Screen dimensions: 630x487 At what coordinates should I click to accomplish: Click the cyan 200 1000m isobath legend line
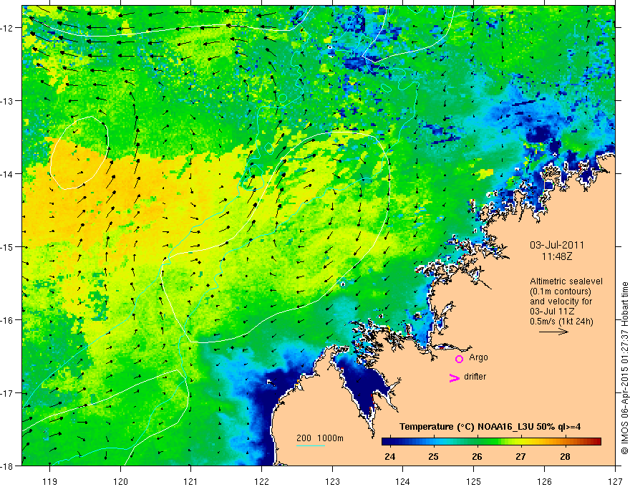311,445
